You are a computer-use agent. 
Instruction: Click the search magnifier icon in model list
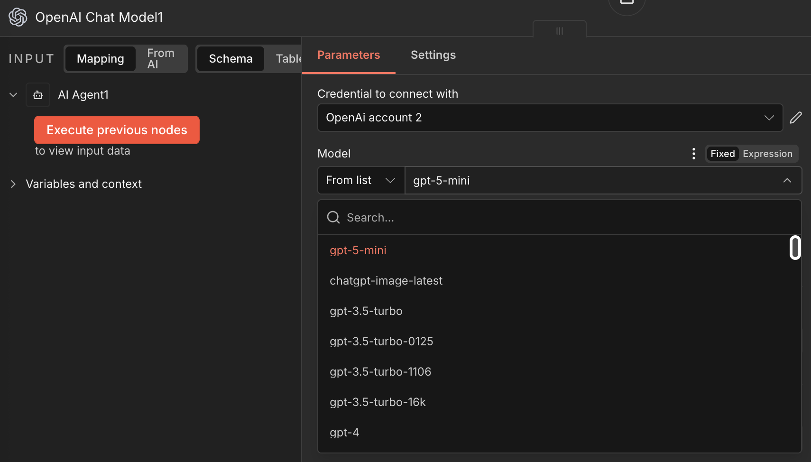click(x=333, y=217)
